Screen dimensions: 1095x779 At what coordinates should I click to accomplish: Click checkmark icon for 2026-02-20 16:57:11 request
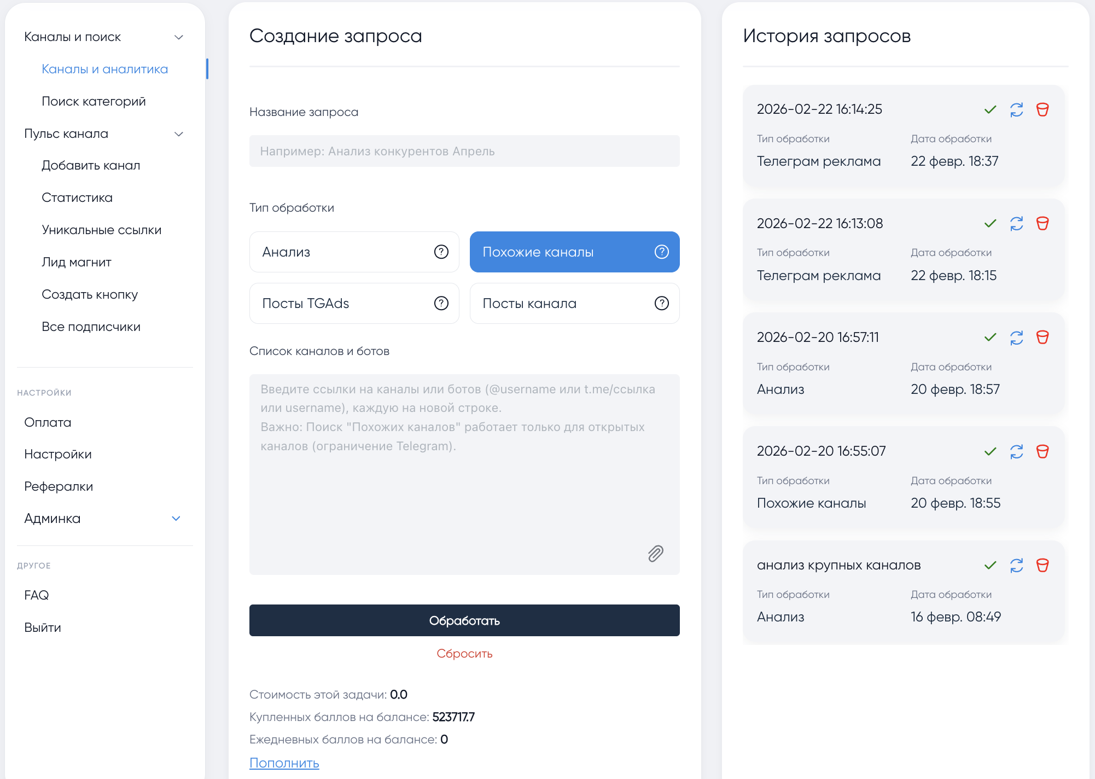[x=990, y=337]
